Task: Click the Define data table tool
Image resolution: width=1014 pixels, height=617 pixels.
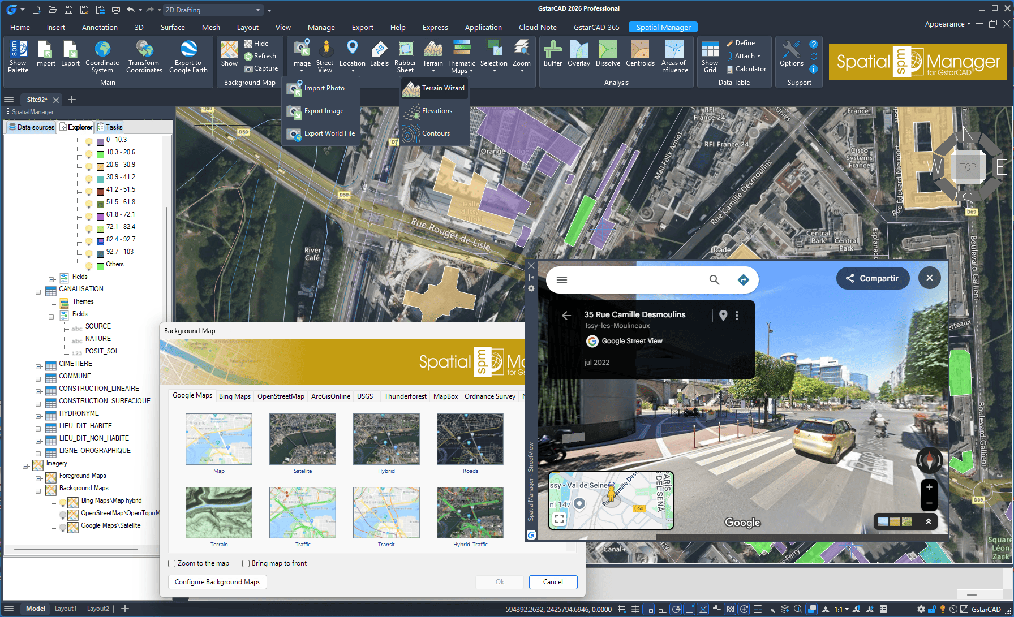Action: point(740,43)
